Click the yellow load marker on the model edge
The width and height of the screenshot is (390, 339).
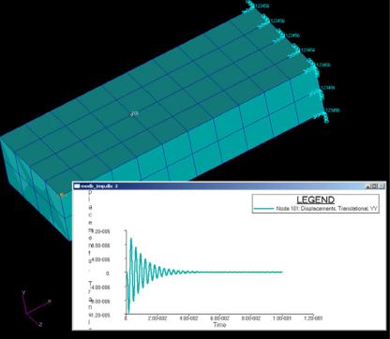click(x=63, y=195)
